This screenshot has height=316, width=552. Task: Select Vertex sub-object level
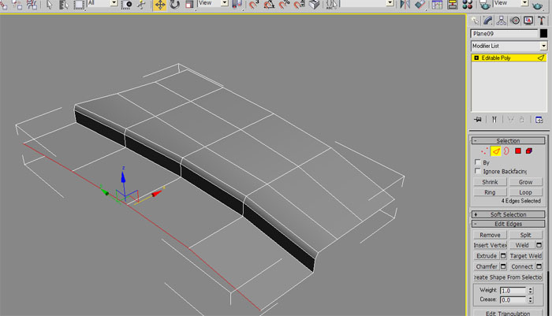pos(484,151)
